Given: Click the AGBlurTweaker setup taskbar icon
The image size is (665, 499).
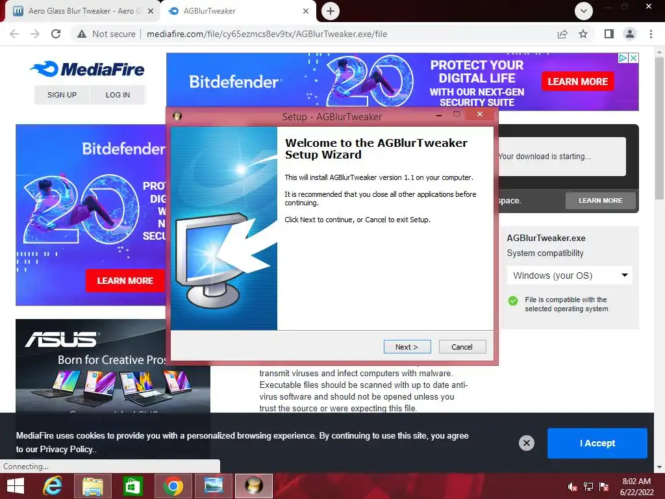Looking at the screenshot, I should click(x=254, y=486).
